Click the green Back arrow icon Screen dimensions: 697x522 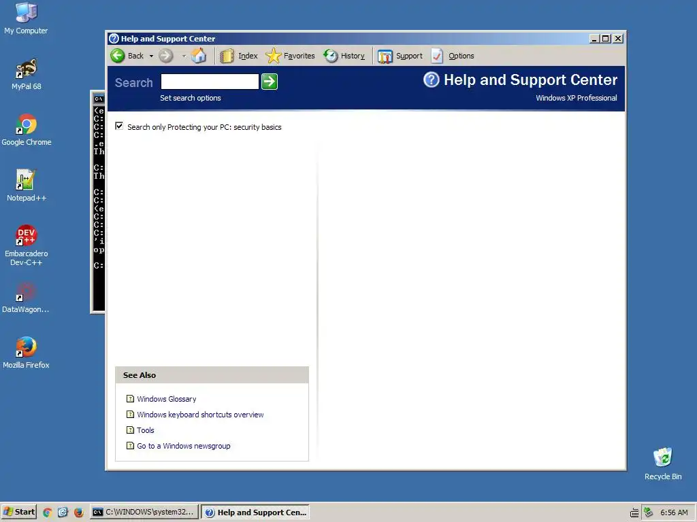118,56
